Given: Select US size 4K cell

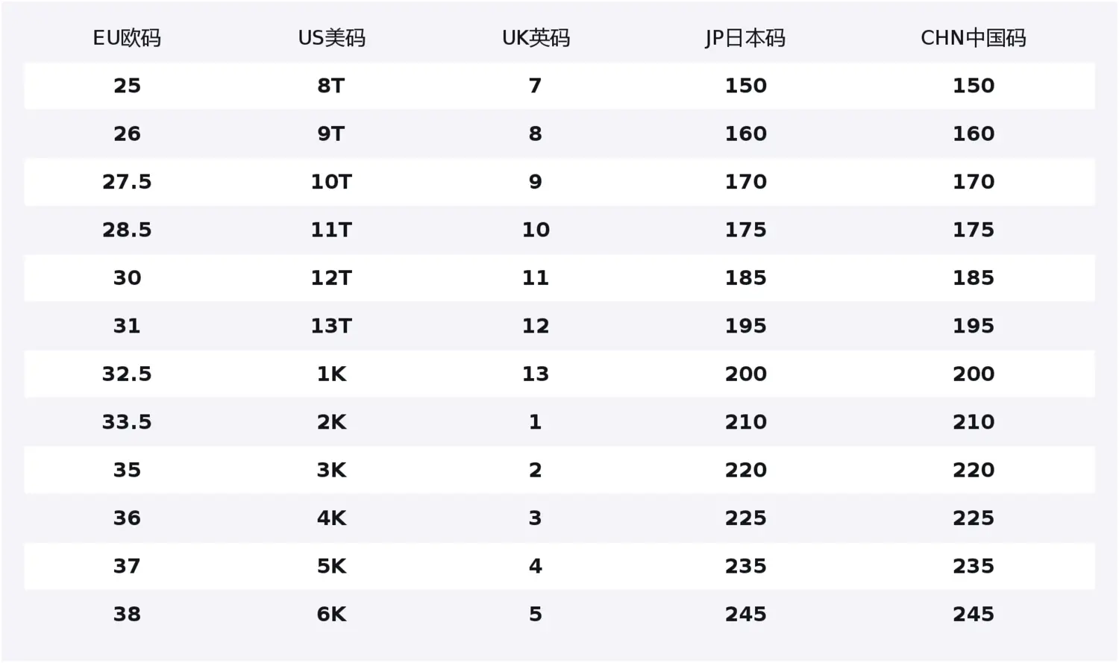Looking at the screenshot, I should click(x=331, y=518).
